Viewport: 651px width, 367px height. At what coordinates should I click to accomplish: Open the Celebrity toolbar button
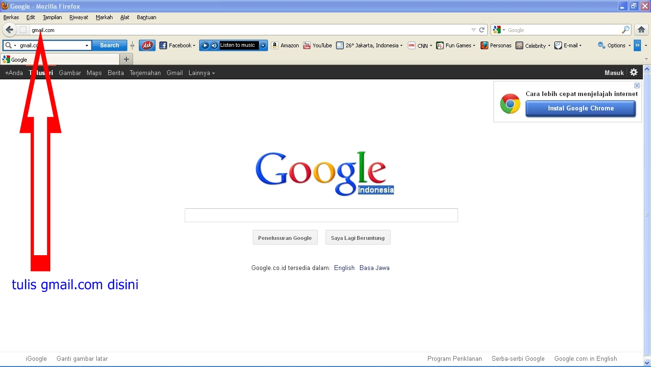(533, 45)
